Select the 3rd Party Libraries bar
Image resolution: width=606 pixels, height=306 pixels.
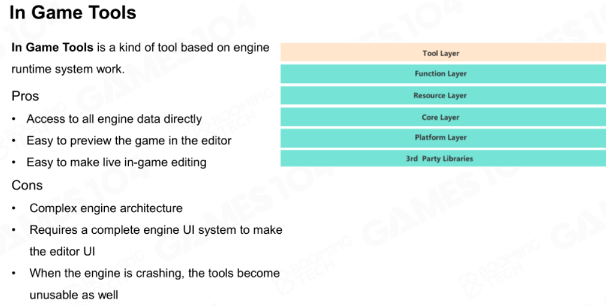pos(443,158)
